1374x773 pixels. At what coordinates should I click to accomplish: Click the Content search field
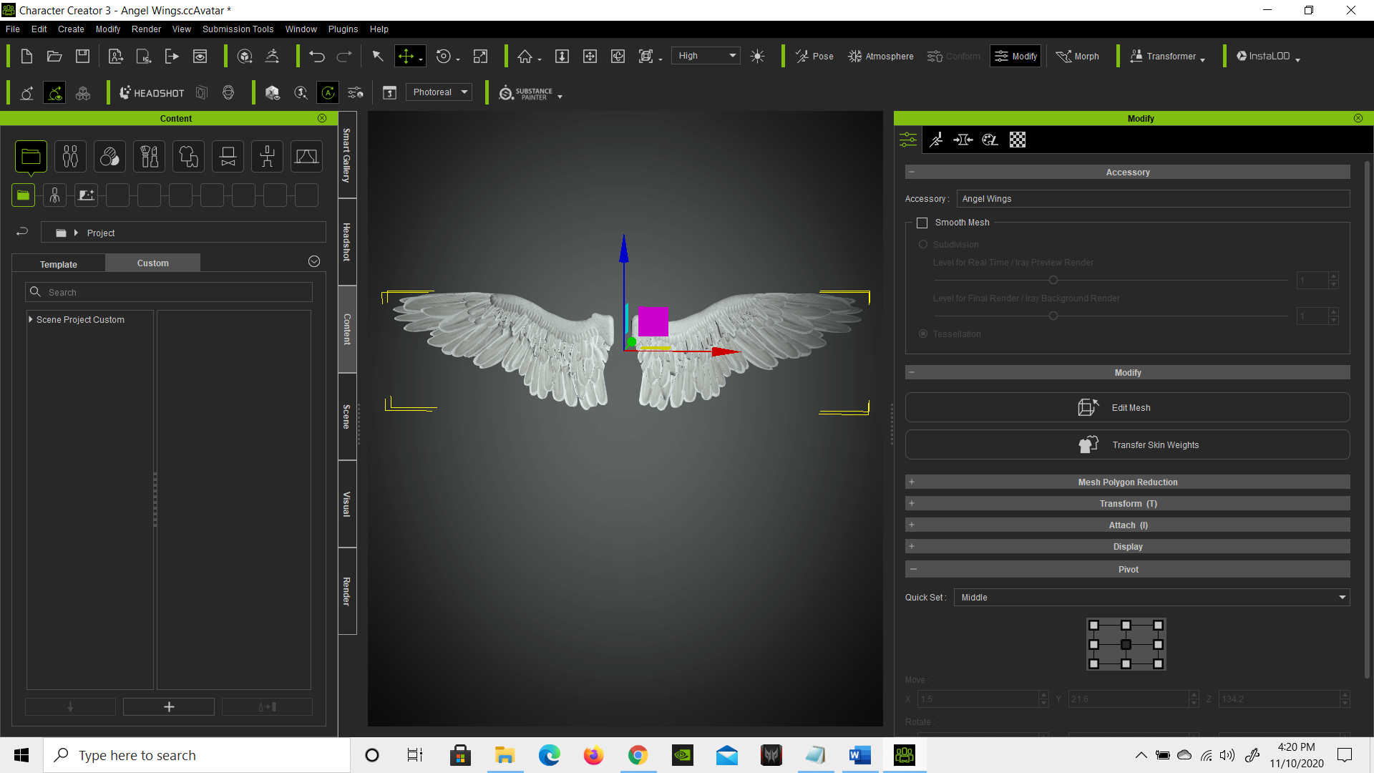[169, 292]
